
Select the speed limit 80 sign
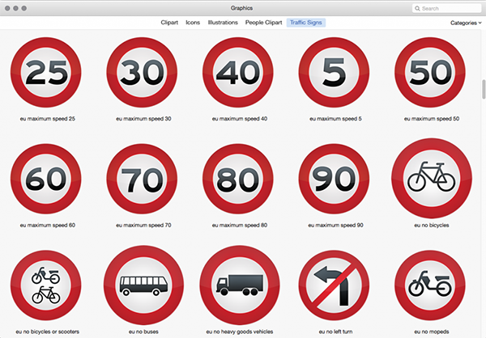click(238, 179)
